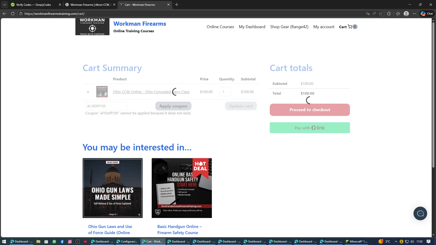Click the quantity field for Ohio CCW
The height and width of the screenshot is (245, 436).
[225, 92]
